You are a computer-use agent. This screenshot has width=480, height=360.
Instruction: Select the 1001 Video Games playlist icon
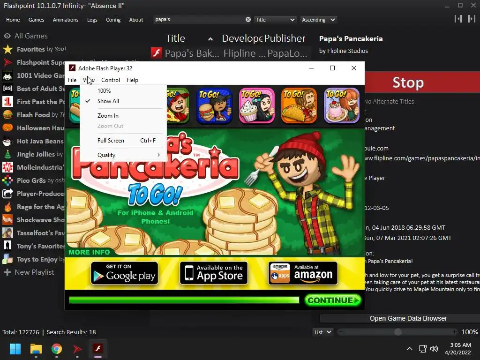tap(7, 75)
